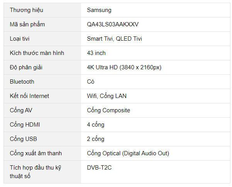The width and height of the screenshot is (232, 187).
Task: Click the Độ phân giải label
Action: [x=26, y=67]
